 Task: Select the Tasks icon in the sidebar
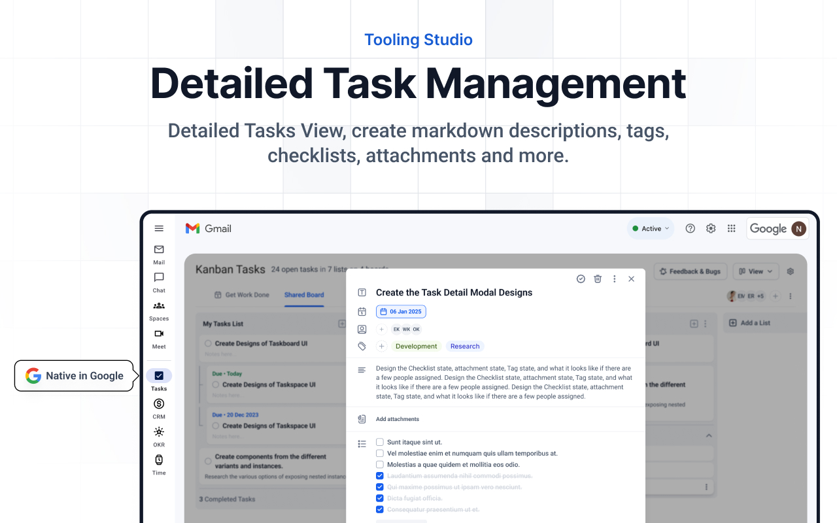(x=159, y=375)
